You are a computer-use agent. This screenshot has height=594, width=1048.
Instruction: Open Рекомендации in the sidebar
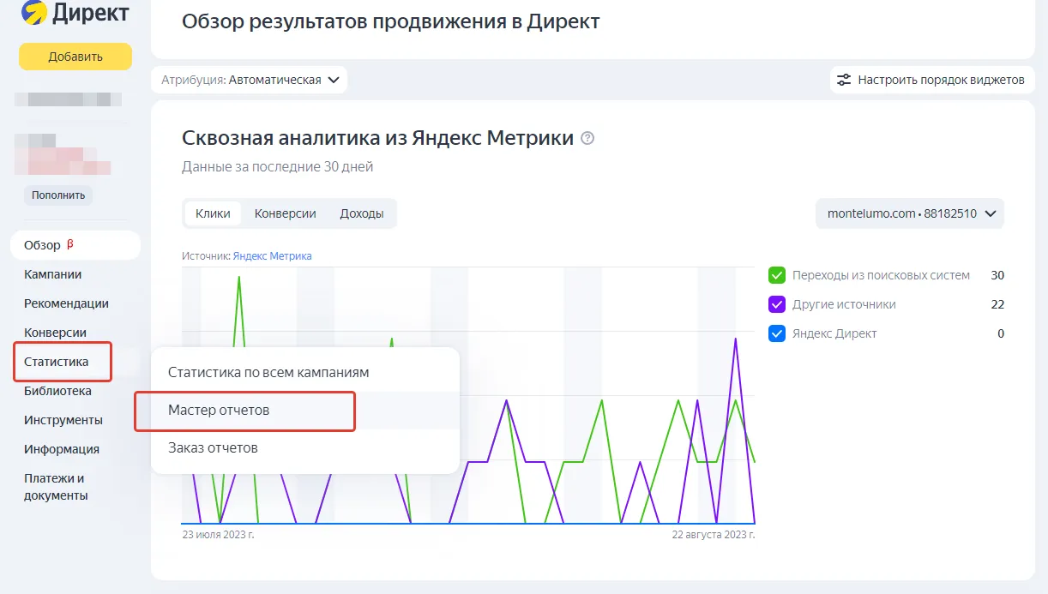[66, 303]
